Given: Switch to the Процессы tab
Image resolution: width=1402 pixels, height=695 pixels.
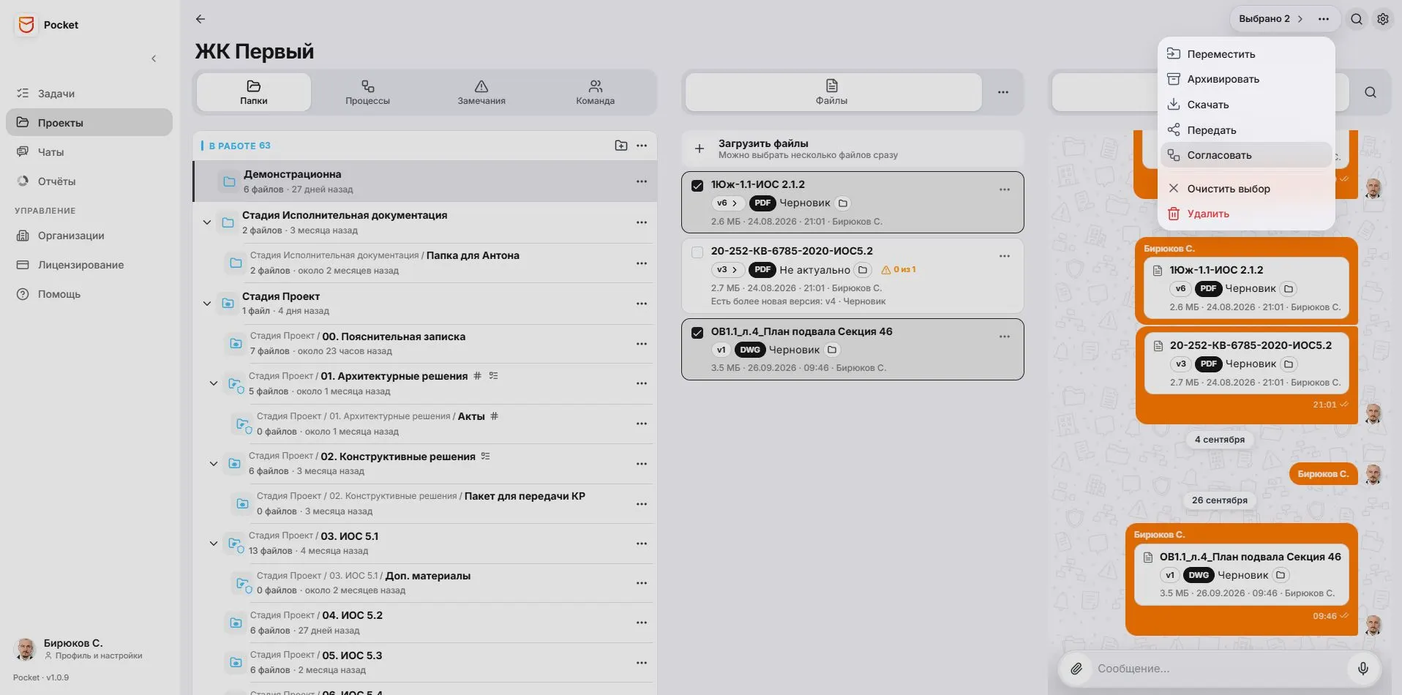Looking at the screenshot, I should pyautogui.click(x=367, y=92).
